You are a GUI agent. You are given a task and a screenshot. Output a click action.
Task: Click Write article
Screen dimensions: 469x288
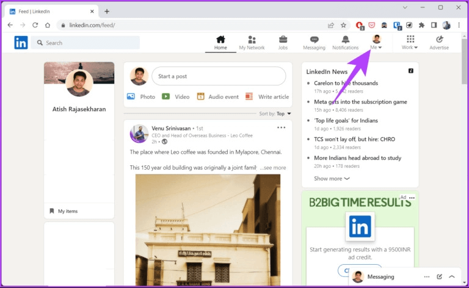(267, 96)
